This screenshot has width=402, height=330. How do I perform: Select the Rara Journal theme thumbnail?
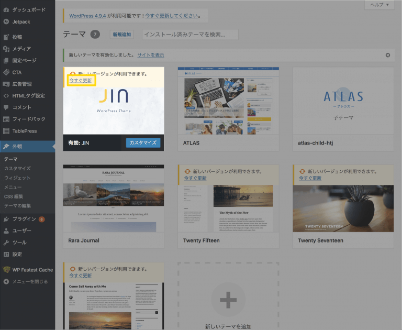(x=113, y=199)
